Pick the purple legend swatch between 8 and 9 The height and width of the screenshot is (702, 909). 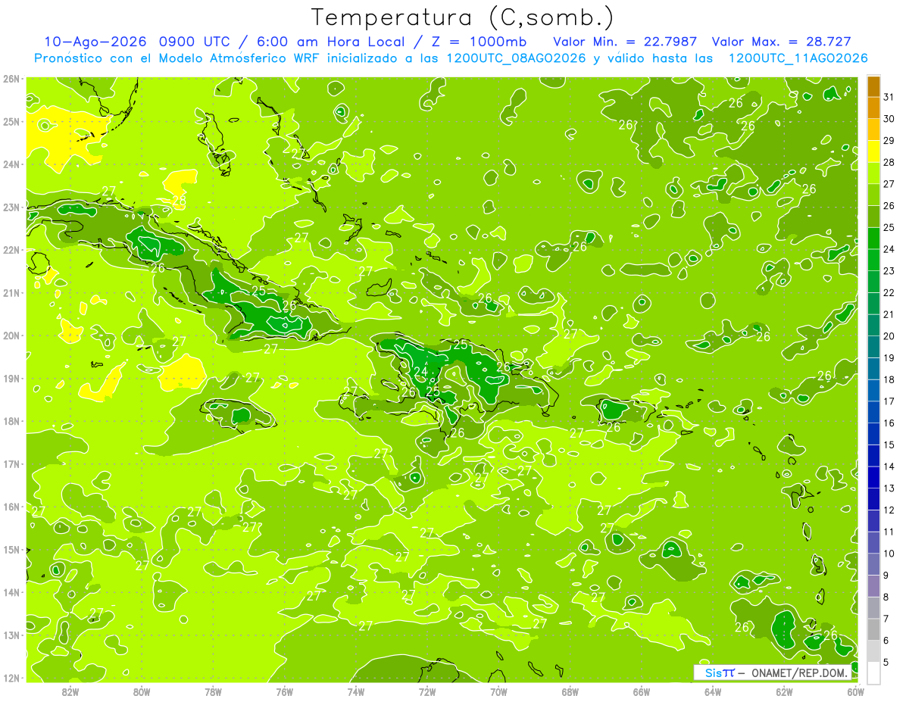[x=873, y=585]
